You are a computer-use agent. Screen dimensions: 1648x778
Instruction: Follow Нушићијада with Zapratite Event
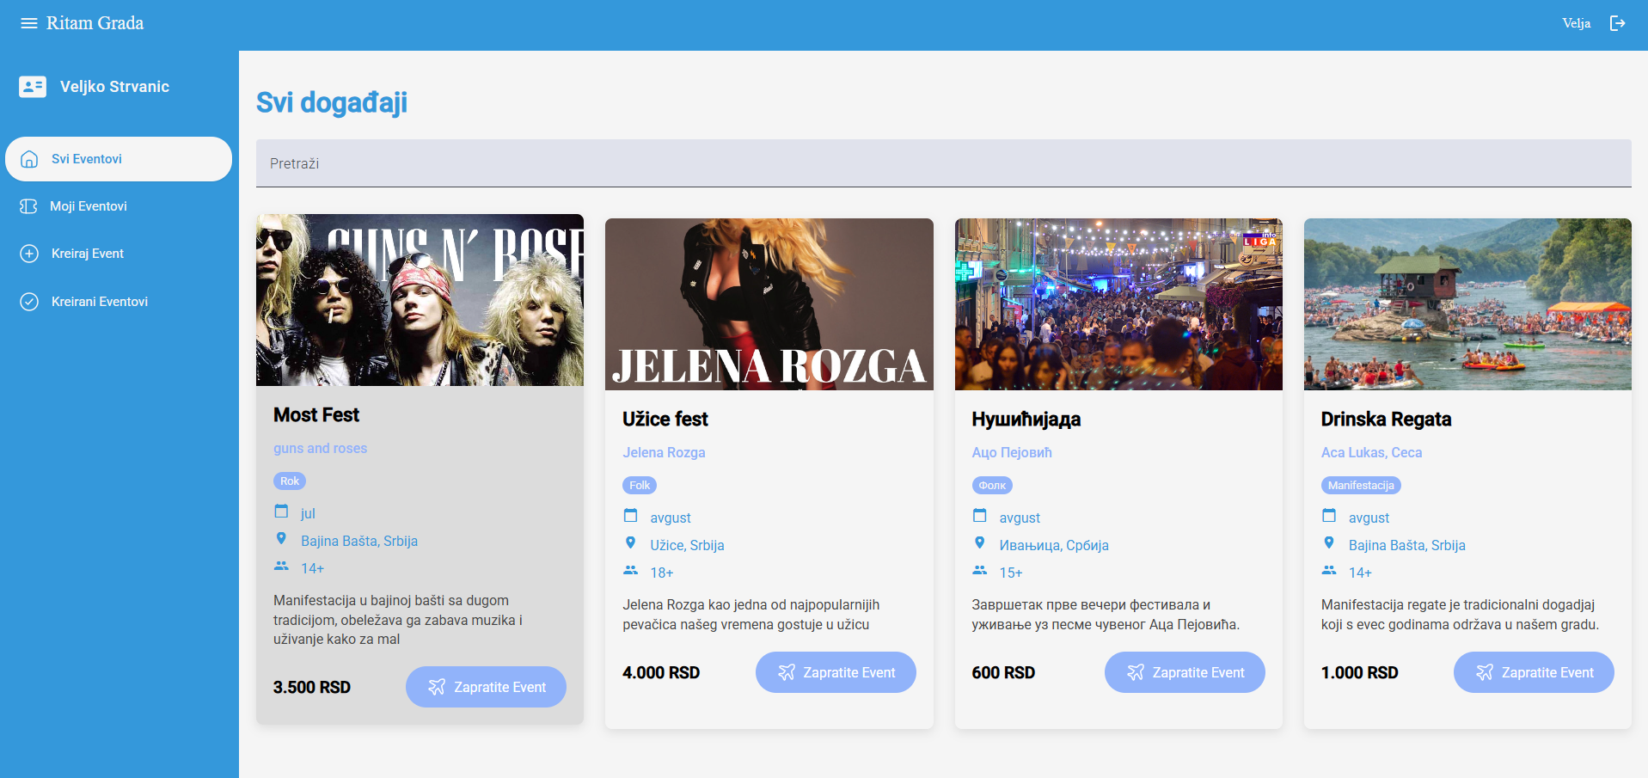[1185, 672]
